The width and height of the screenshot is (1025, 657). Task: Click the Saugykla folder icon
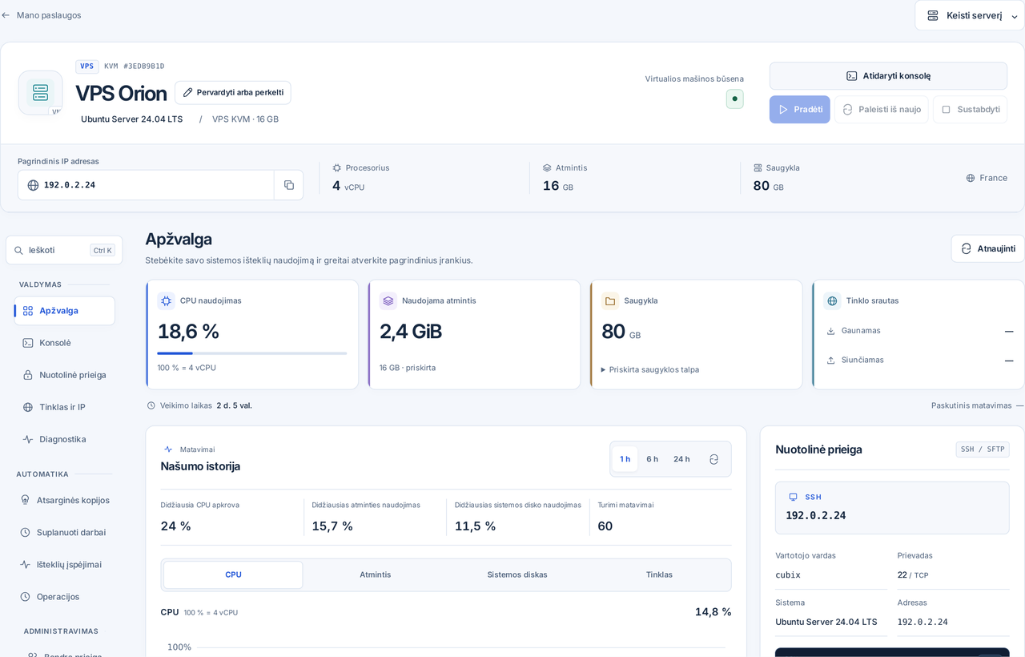(x=610, y=301)
